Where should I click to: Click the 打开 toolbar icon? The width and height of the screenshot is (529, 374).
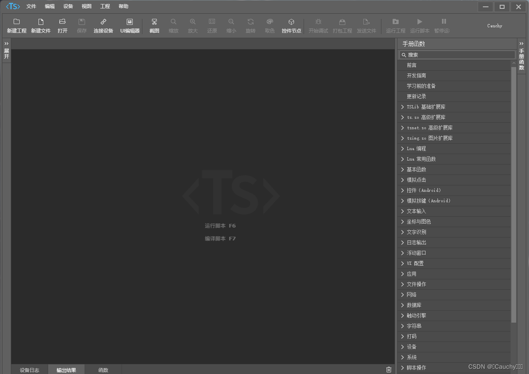tap(62, 22)
